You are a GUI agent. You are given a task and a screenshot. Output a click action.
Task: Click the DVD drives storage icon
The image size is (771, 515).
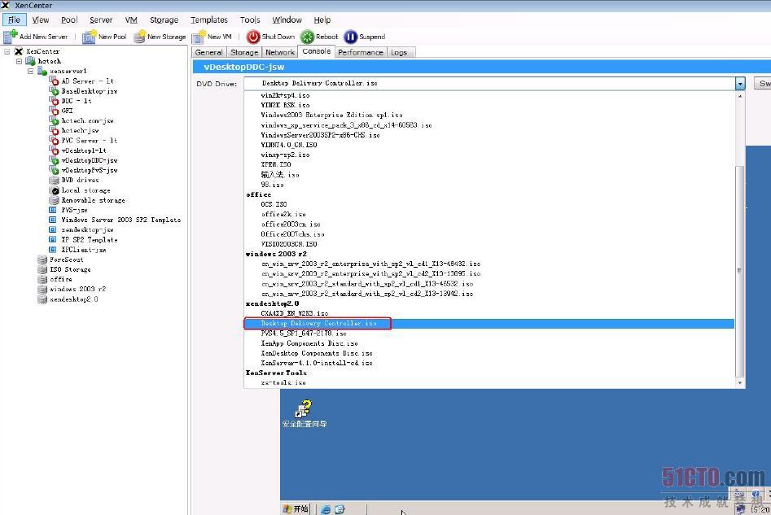[x=54, y=181]
